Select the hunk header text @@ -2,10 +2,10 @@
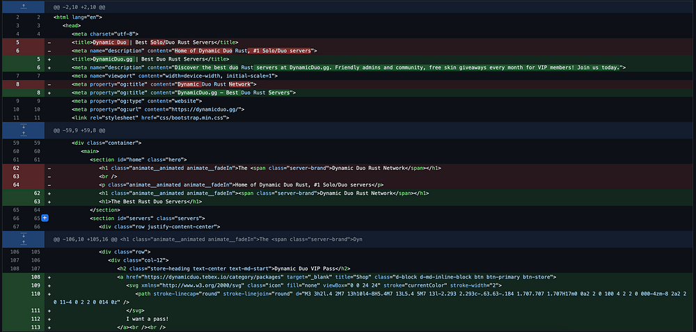The image size is (696, 332). pos(79,7)
